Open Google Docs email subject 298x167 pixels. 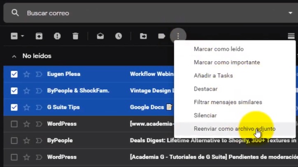coord(147,107)
